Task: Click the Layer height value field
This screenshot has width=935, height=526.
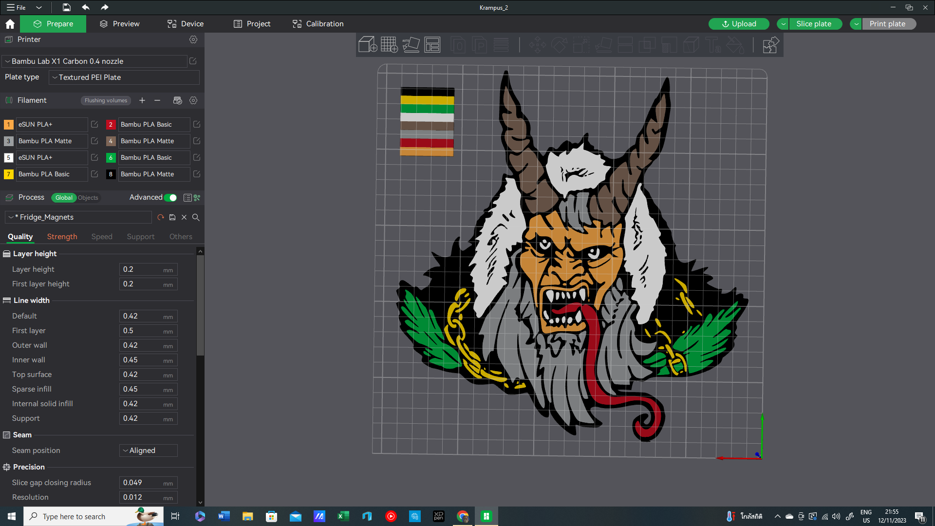Action: tap(149, 269)
